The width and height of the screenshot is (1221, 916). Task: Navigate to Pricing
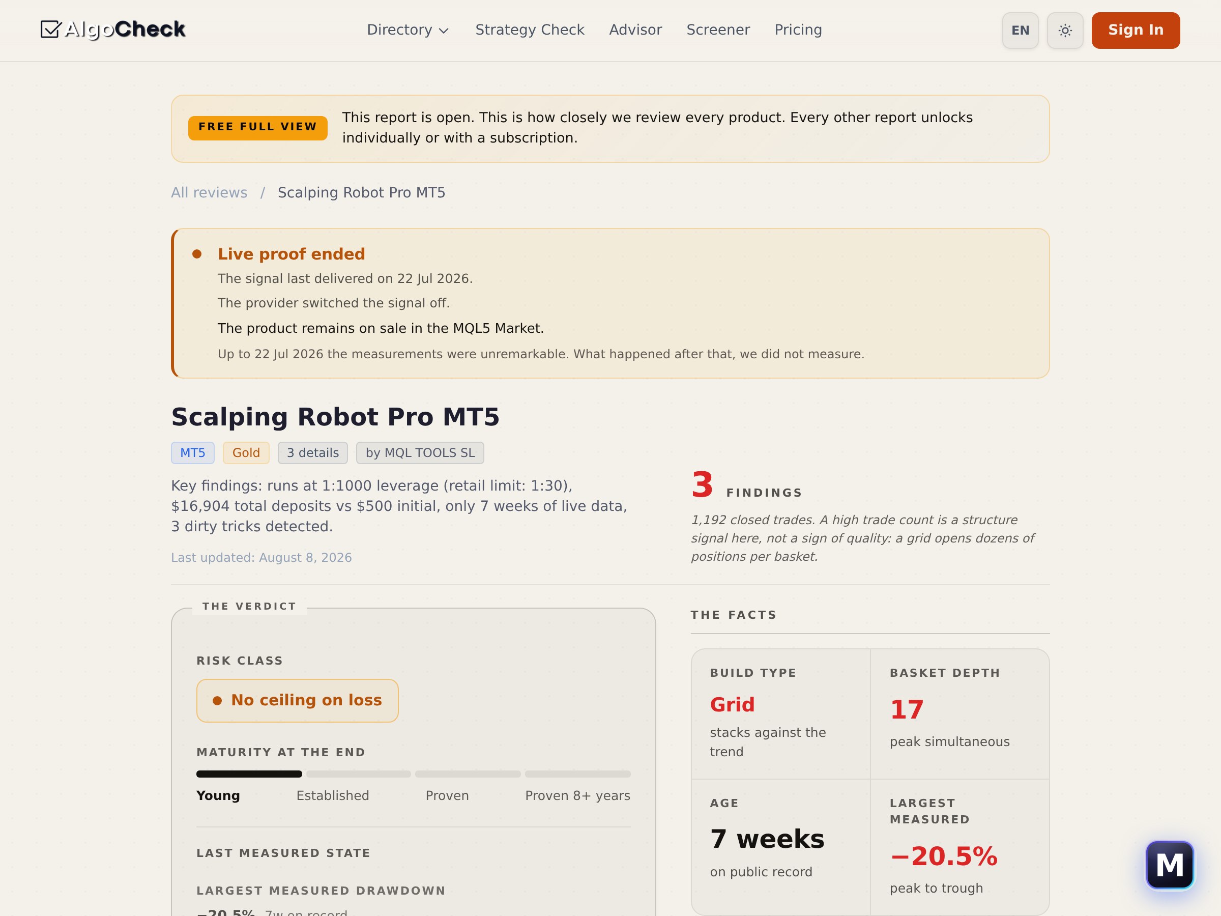[x=798, y=30]
